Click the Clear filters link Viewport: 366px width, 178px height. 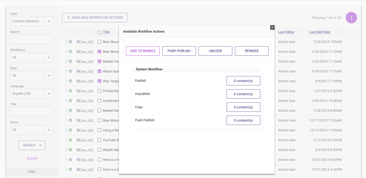[32, 158]
